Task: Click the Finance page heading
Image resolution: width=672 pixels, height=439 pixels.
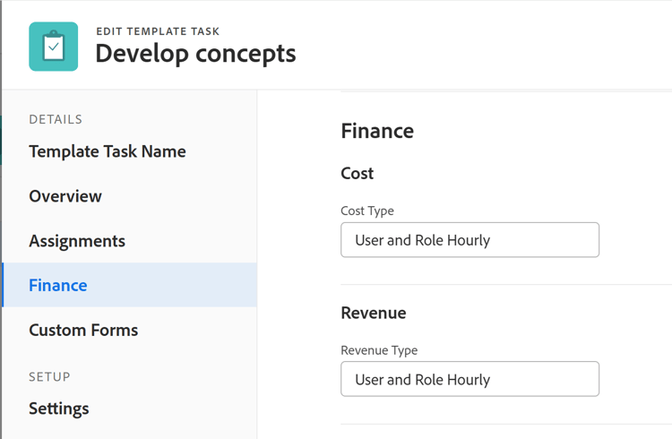Action: [x=377, y=131]
